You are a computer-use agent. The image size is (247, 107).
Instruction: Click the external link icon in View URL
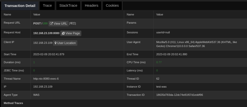[x=51, y=24]
